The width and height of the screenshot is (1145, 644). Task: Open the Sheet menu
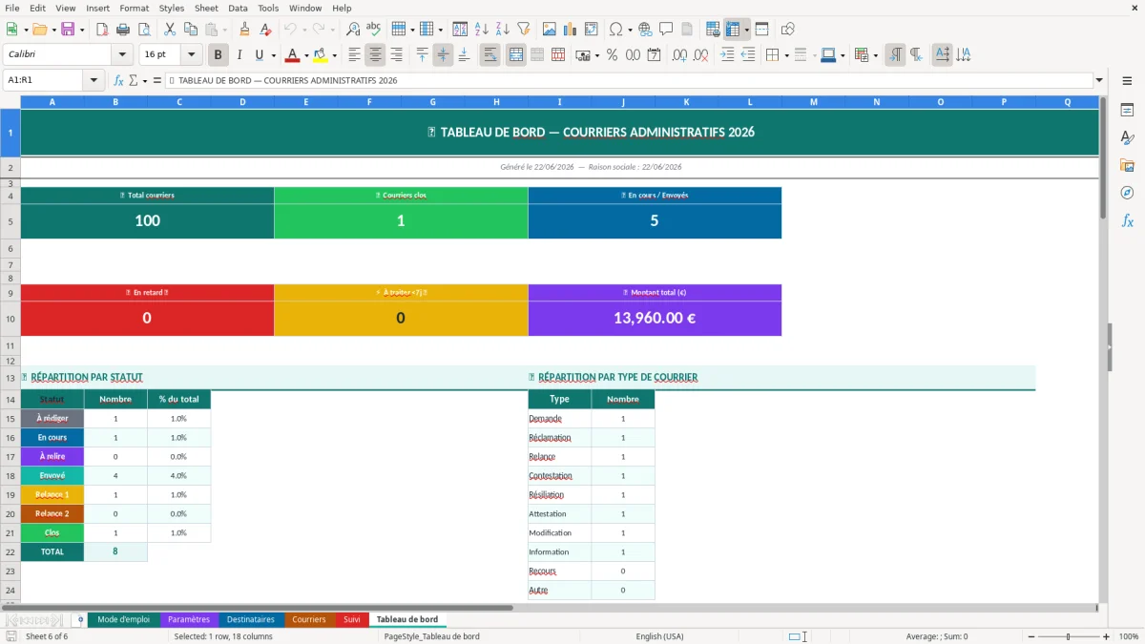[206, 8]
